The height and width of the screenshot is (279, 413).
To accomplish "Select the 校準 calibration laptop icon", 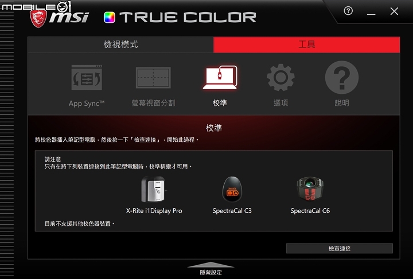I will point(220,77).
